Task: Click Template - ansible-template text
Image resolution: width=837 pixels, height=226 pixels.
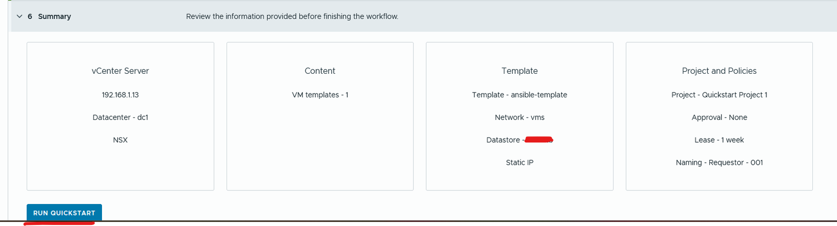Action: click(519, 95)
